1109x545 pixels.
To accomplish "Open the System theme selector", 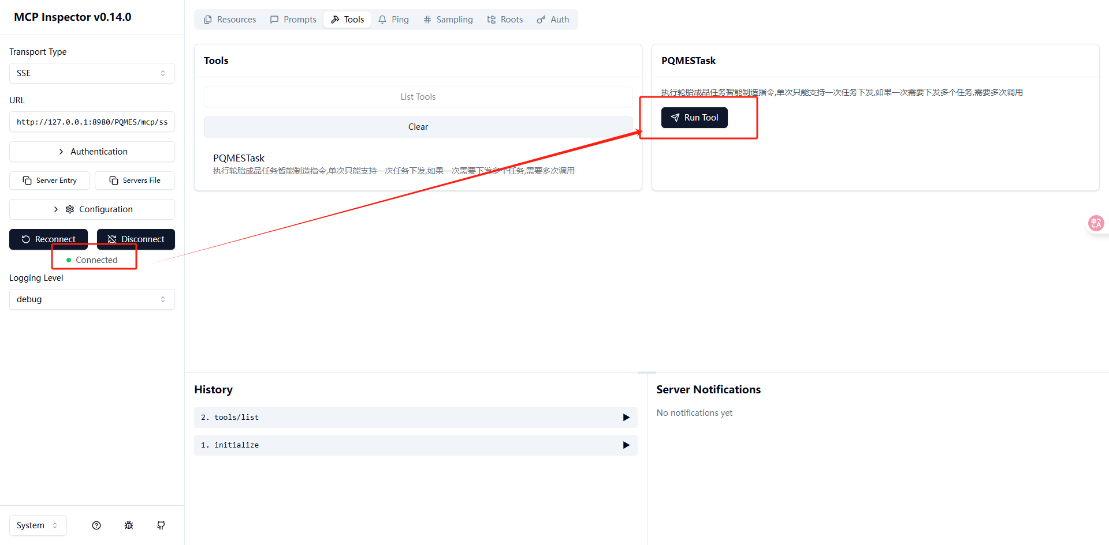I will 37,525.
